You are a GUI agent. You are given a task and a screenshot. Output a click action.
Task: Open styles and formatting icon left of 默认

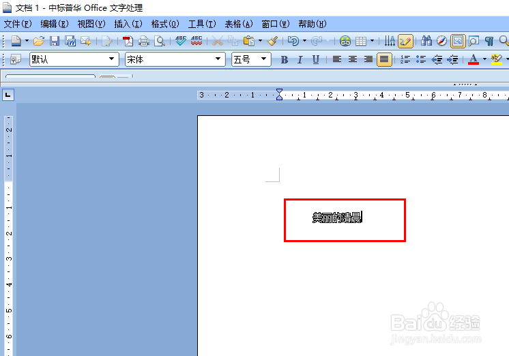(x=15, y=59)
